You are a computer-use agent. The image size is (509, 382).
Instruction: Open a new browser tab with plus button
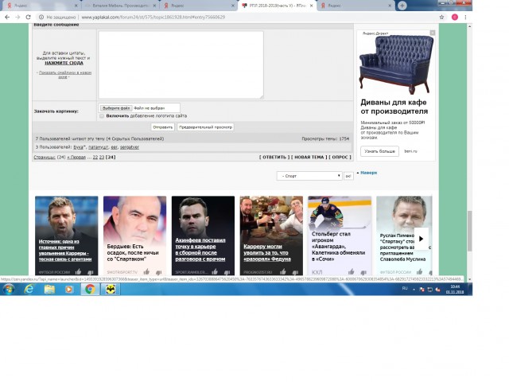pos(402,6)
